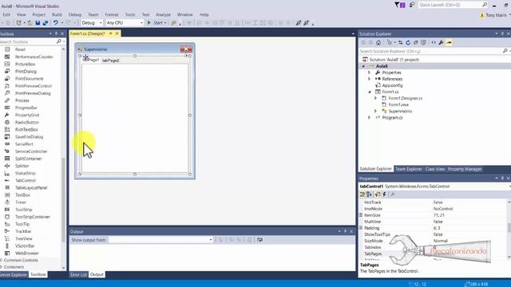Open the Debug configuration dropdown
The image size is (511, 287).
[x=92, y=23]
